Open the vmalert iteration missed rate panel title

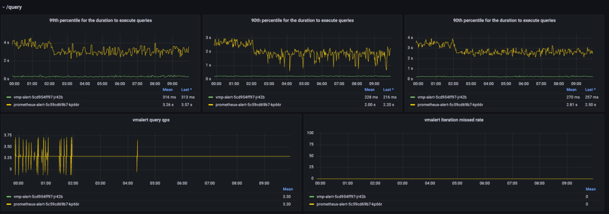[x=453, y=120]
